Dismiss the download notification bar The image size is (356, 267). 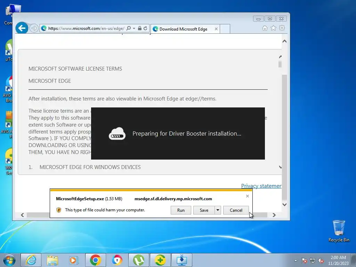(248, 196)
